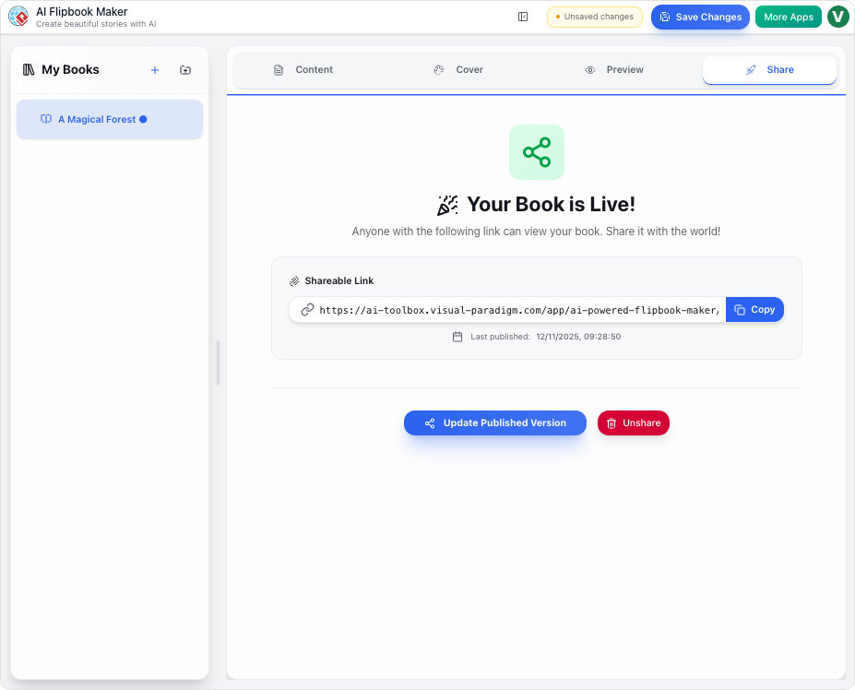View the Preview tab
This screenshot has width=855, height=690.
click(x=614, y=69)
